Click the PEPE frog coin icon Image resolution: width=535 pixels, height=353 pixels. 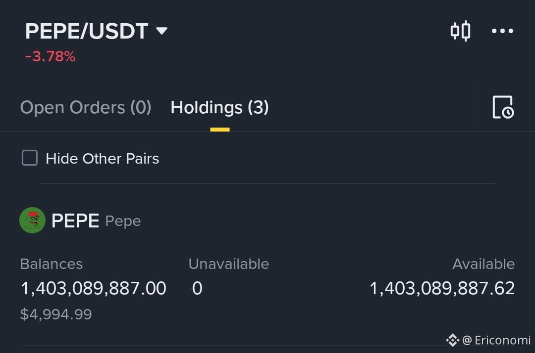click(x=32, y=220)
